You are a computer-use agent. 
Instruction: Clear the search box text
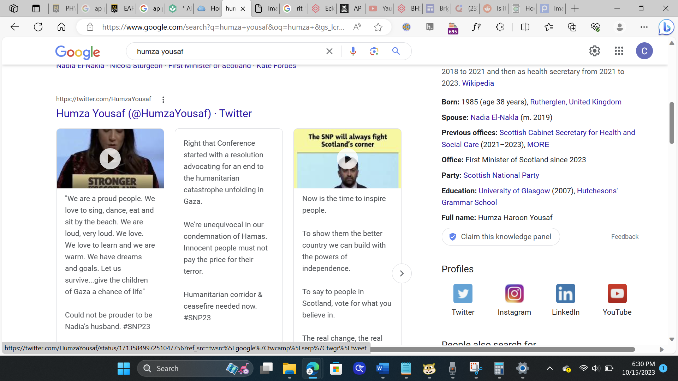coord(329,52)
